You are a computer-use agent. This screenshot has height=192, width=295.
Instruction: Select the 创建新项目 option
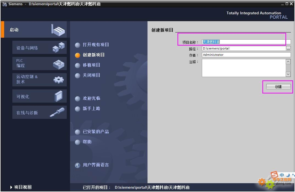90,55
